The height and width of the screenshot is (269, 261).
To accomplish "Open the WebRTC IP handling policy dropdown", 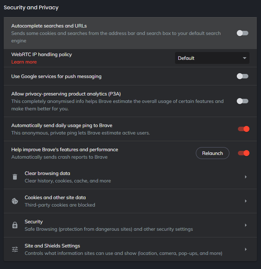I will click(212, 58).
